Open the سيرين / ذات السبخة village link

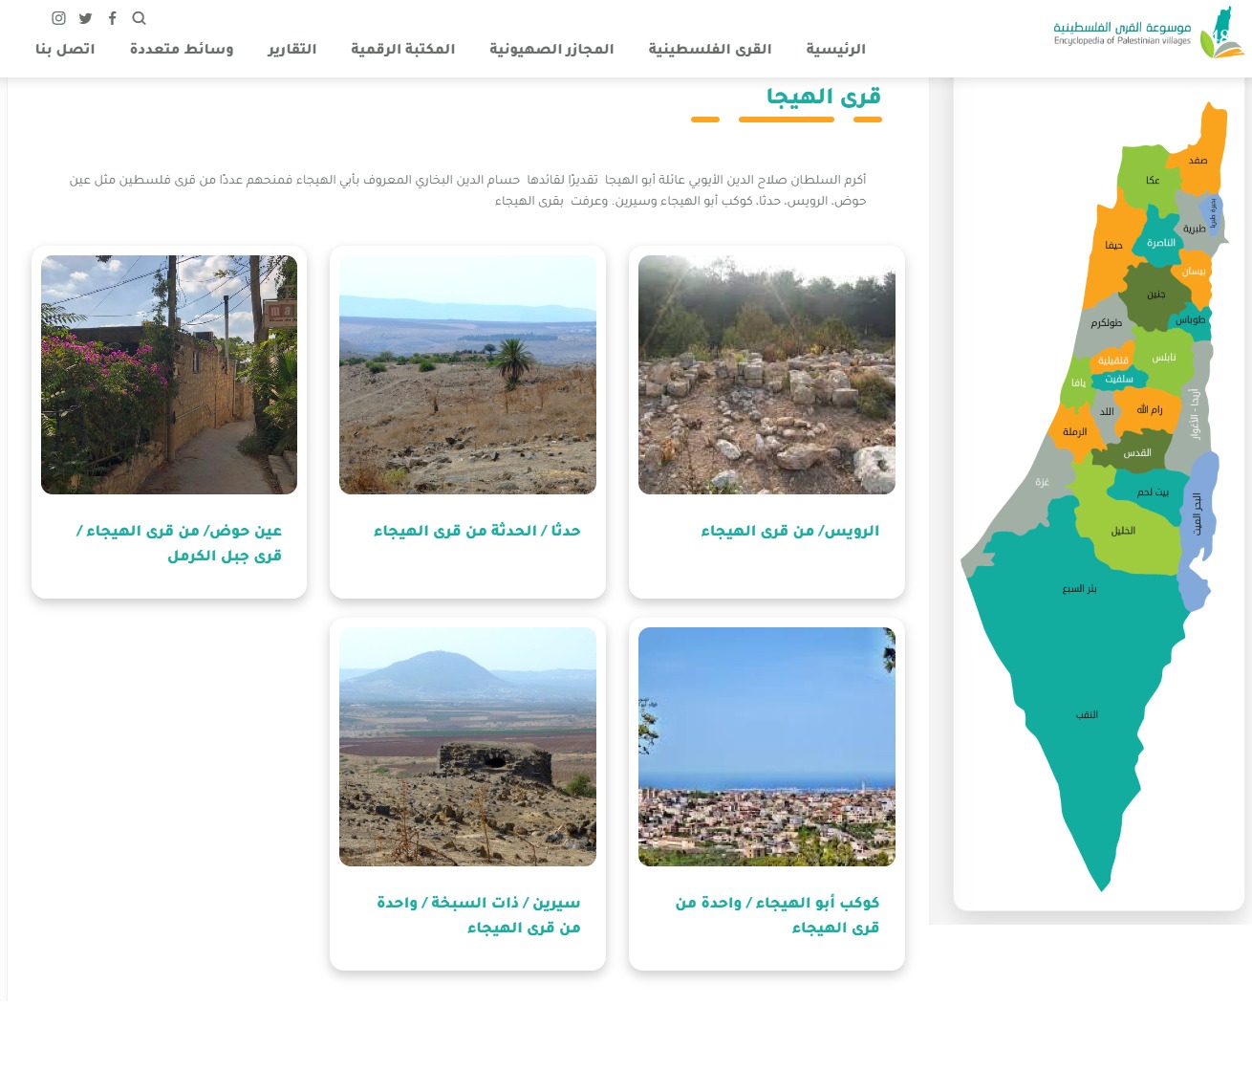pos(467,915)
